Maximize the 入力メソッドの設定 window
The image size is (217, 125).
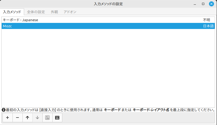point(203,4)
